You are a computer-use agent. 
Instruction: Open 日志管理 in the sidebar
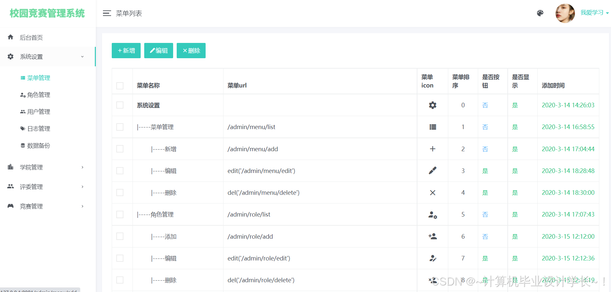coord(35,128)
